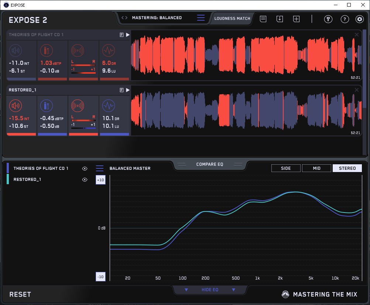This screenshot has height=305, width=370.
Task: Click the add track plus icon
Action: tap(296, 19)
